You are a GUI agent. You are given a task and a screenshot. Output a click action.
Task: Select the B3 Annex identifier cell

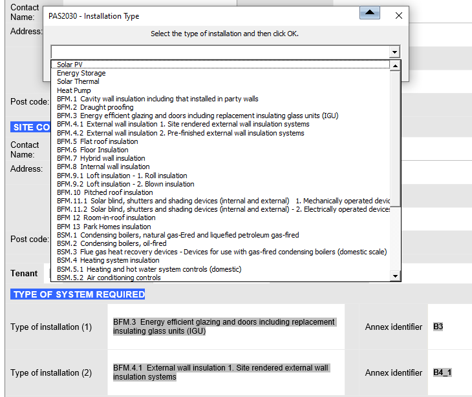tap(438, 327)
